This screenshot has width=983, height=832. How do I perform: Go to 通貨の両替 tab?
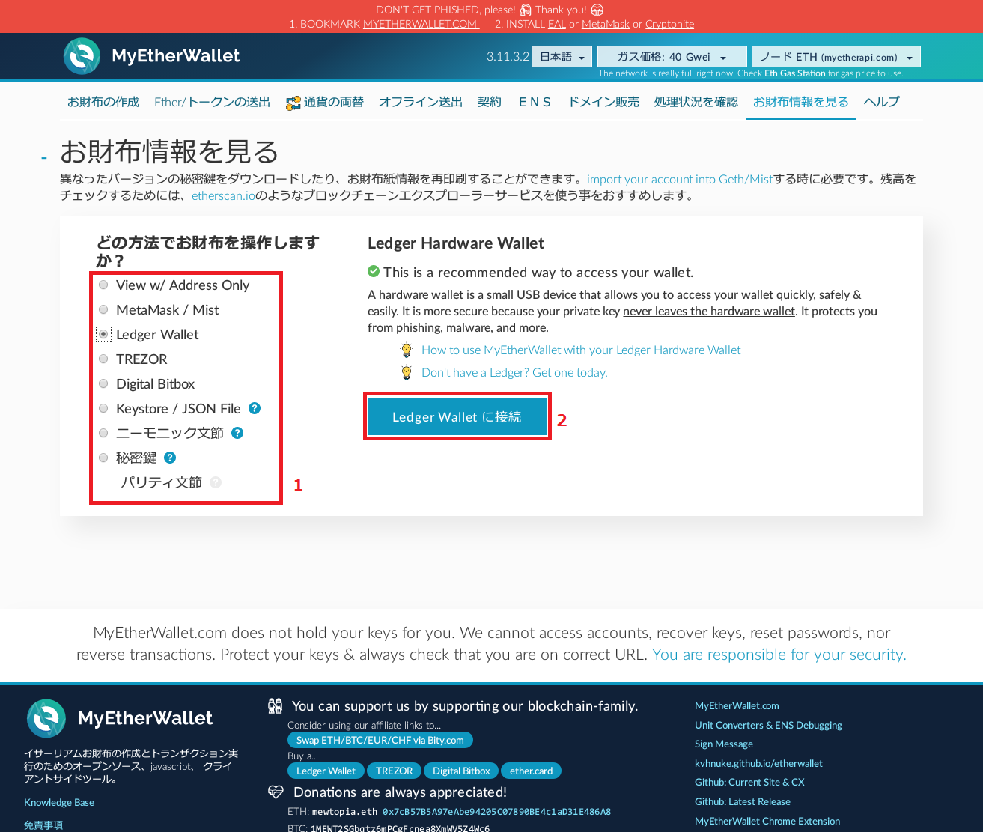pos(325,102)
